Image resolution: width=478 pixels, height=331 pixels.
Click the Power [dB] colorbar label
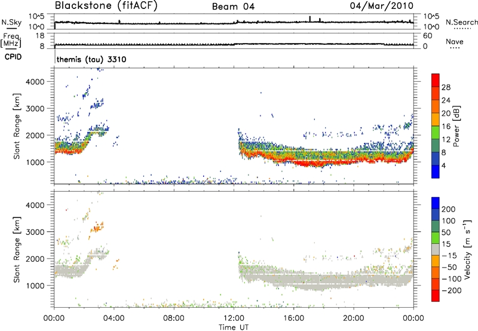pos(456,126)
